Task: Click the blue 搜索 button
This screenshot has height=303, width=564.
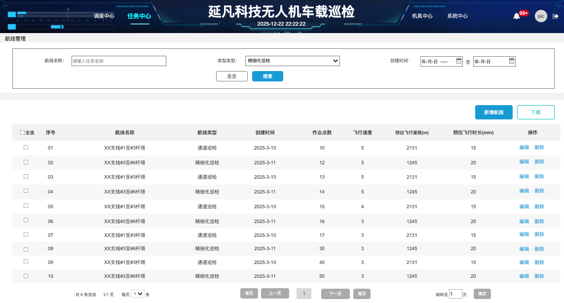Action: click(267, 76)
